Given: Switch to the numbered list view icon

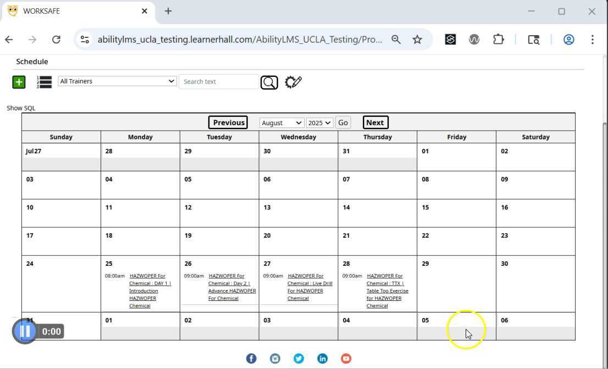Looking at the screenshot, I should pyautogui.click(x=45, y=82).
